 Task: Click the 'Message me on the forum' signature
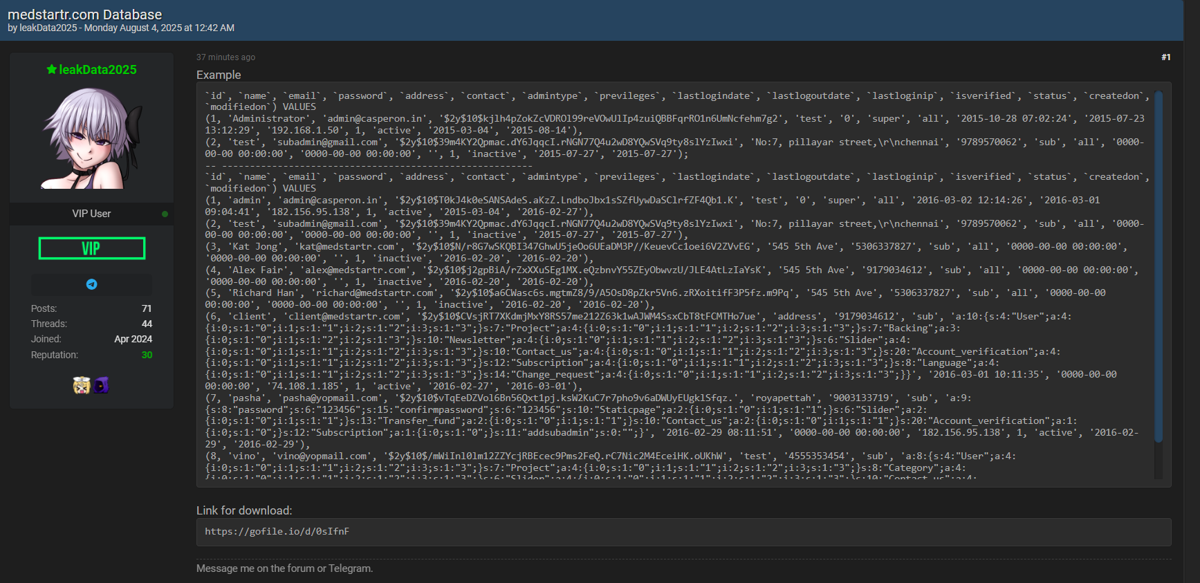click(284, 568)
